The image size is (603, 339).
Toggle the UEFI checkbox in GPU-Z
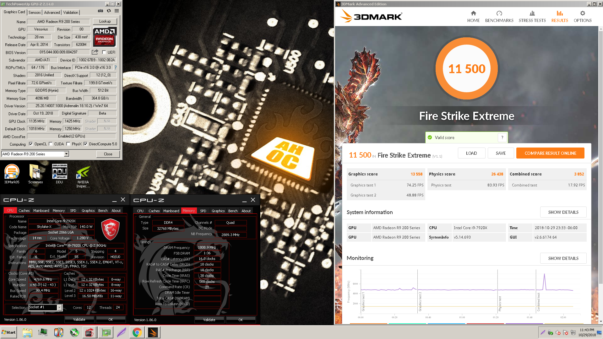104,52
